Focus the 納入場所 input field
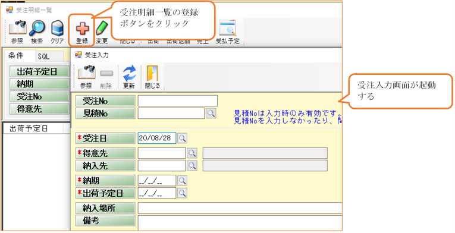This screenshot has height=233, width=455. click(240, 208)
